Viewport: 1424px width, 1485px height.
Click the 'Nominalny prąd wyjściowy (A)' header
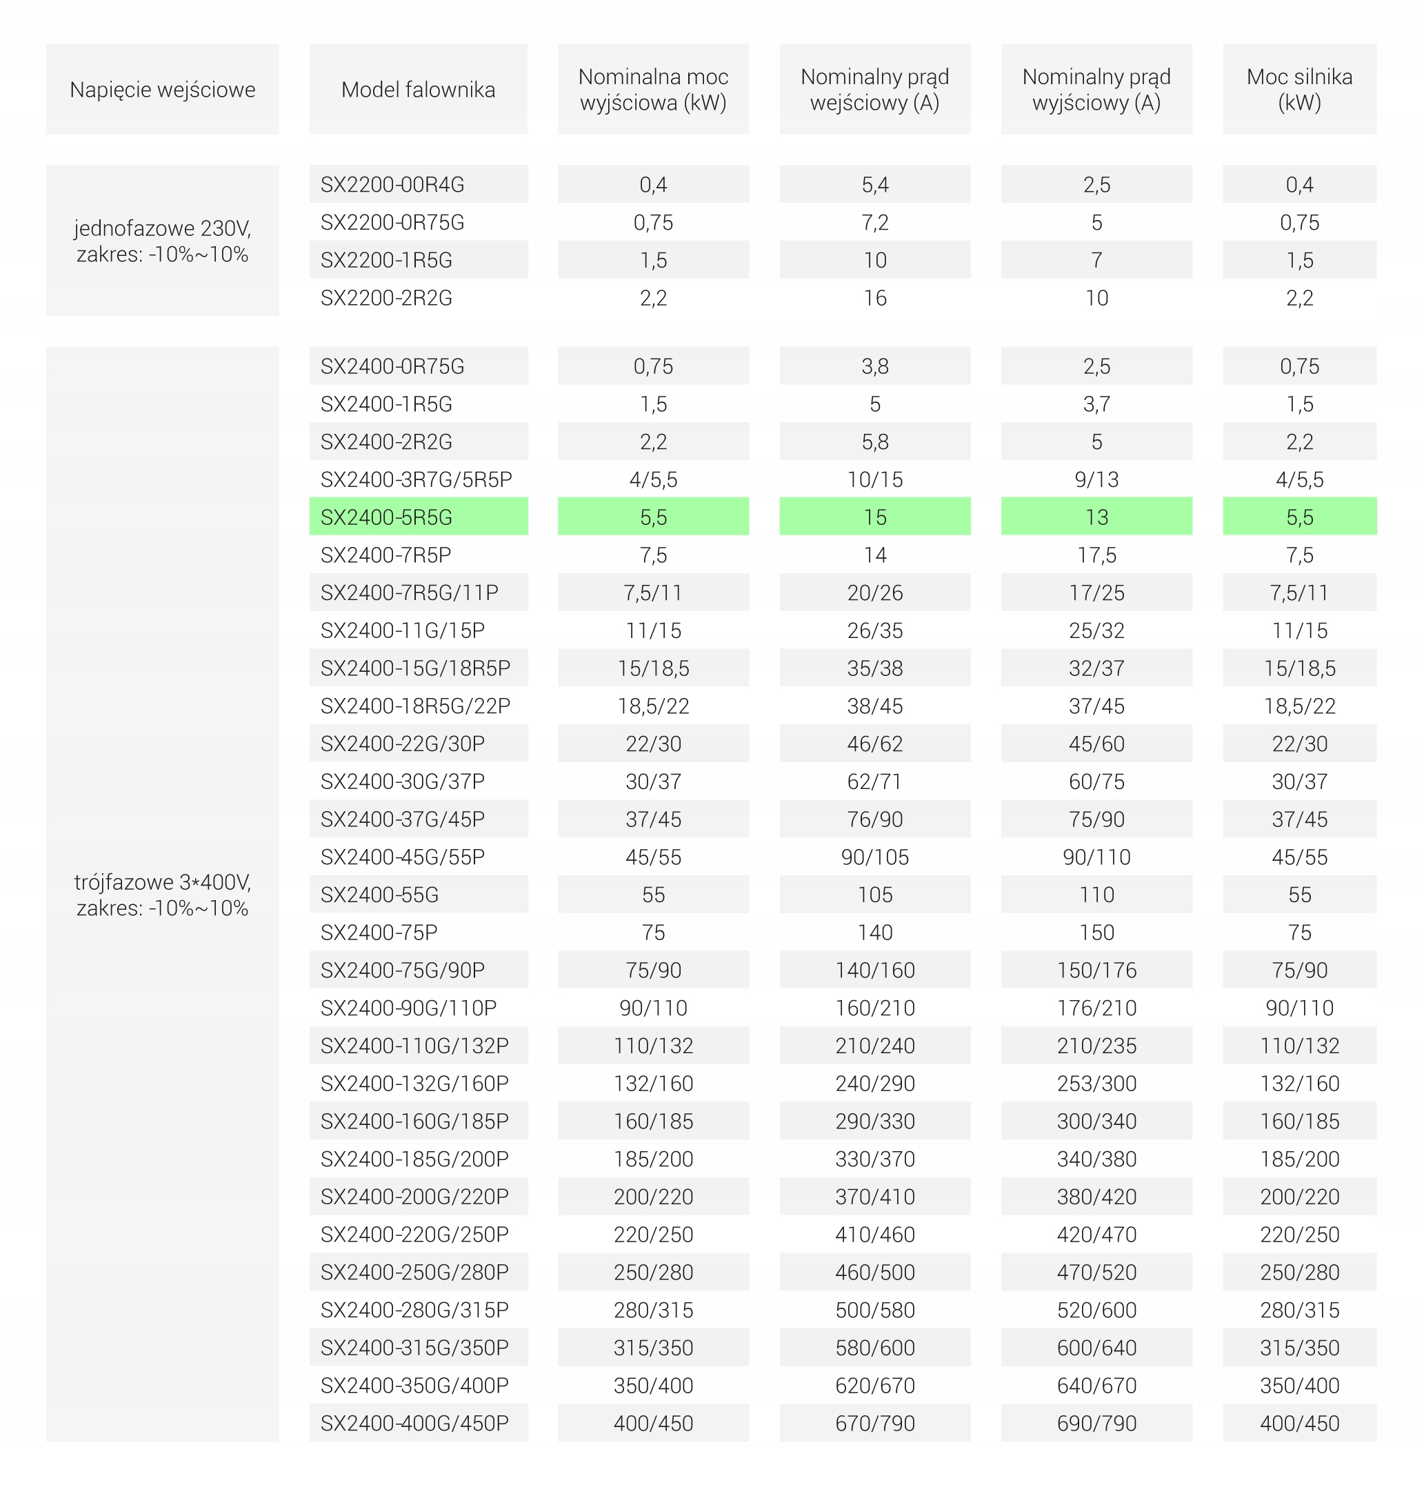pyautogui.click(x=1096, y=90)
